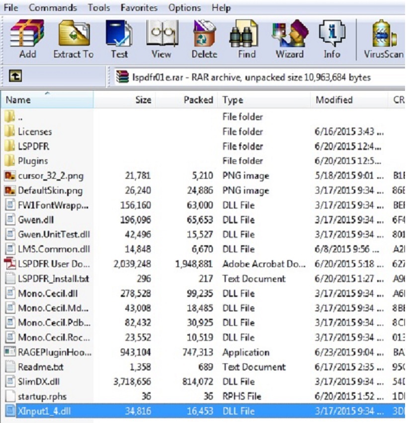Open the Find binoculars tool
Screen dimensions: 410x423
pos(244,33)
